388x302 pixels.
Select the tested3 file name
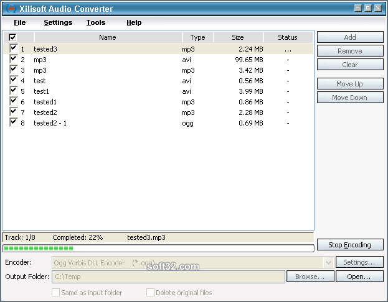click(x=45, y=49)
